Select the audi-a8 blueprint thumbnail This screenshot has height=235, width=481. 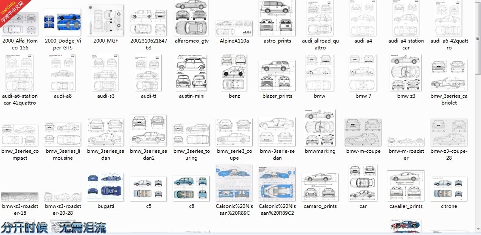click(x=62, y=73)
